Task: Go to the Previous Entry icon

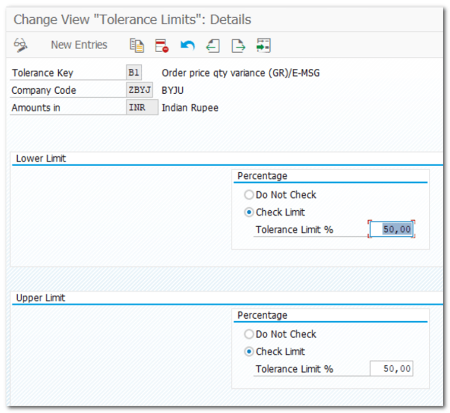Action: tap(213, 46)
